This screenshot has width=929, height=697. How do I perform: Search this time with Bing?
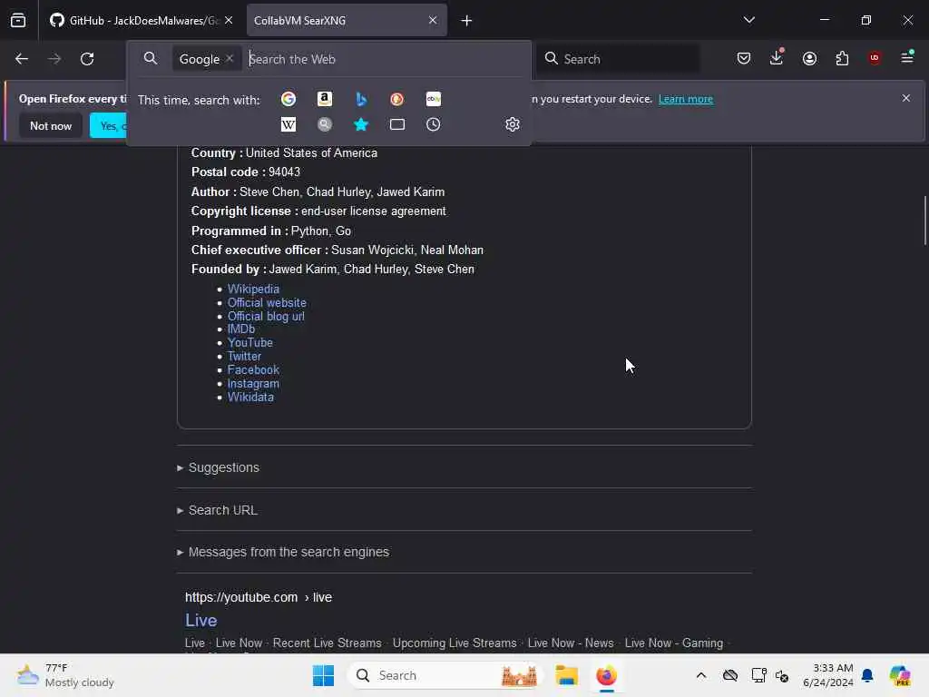click(x=361, y=99)
